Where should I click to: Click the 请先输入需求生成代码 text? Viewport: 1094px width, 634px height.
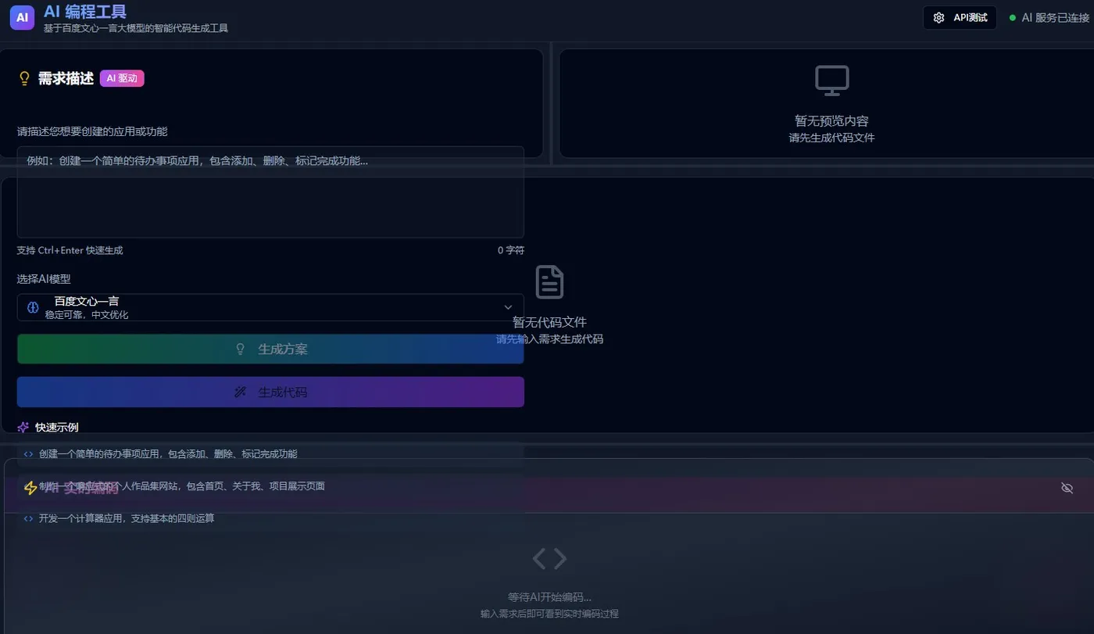(549, 339)
